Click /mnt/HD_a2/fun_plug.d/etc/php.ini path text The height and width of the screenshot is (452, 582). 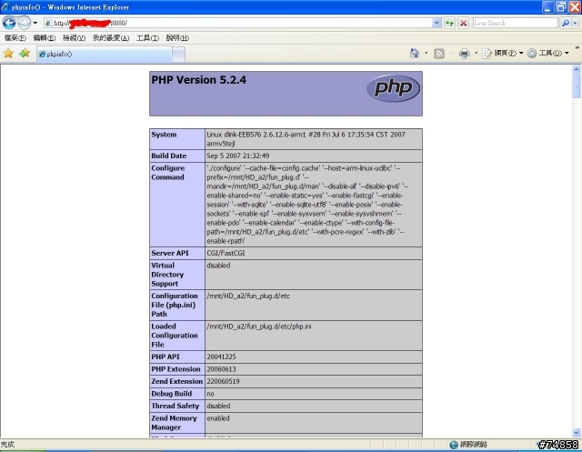tap(259, 326)
